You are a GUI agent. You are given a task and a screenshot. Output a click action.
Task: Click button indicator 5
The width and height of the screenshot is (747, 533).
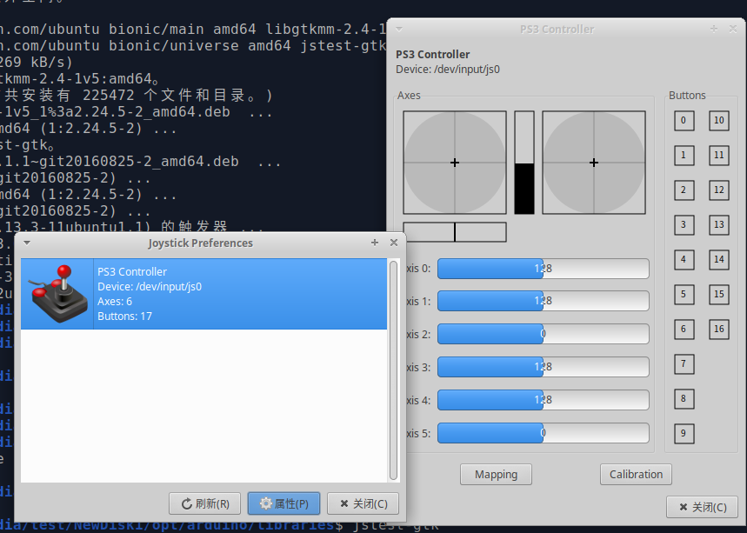[684, 295]
